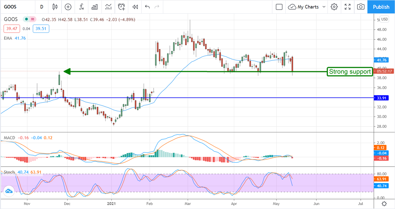Select the layout setup square icon

coord(279,7)
